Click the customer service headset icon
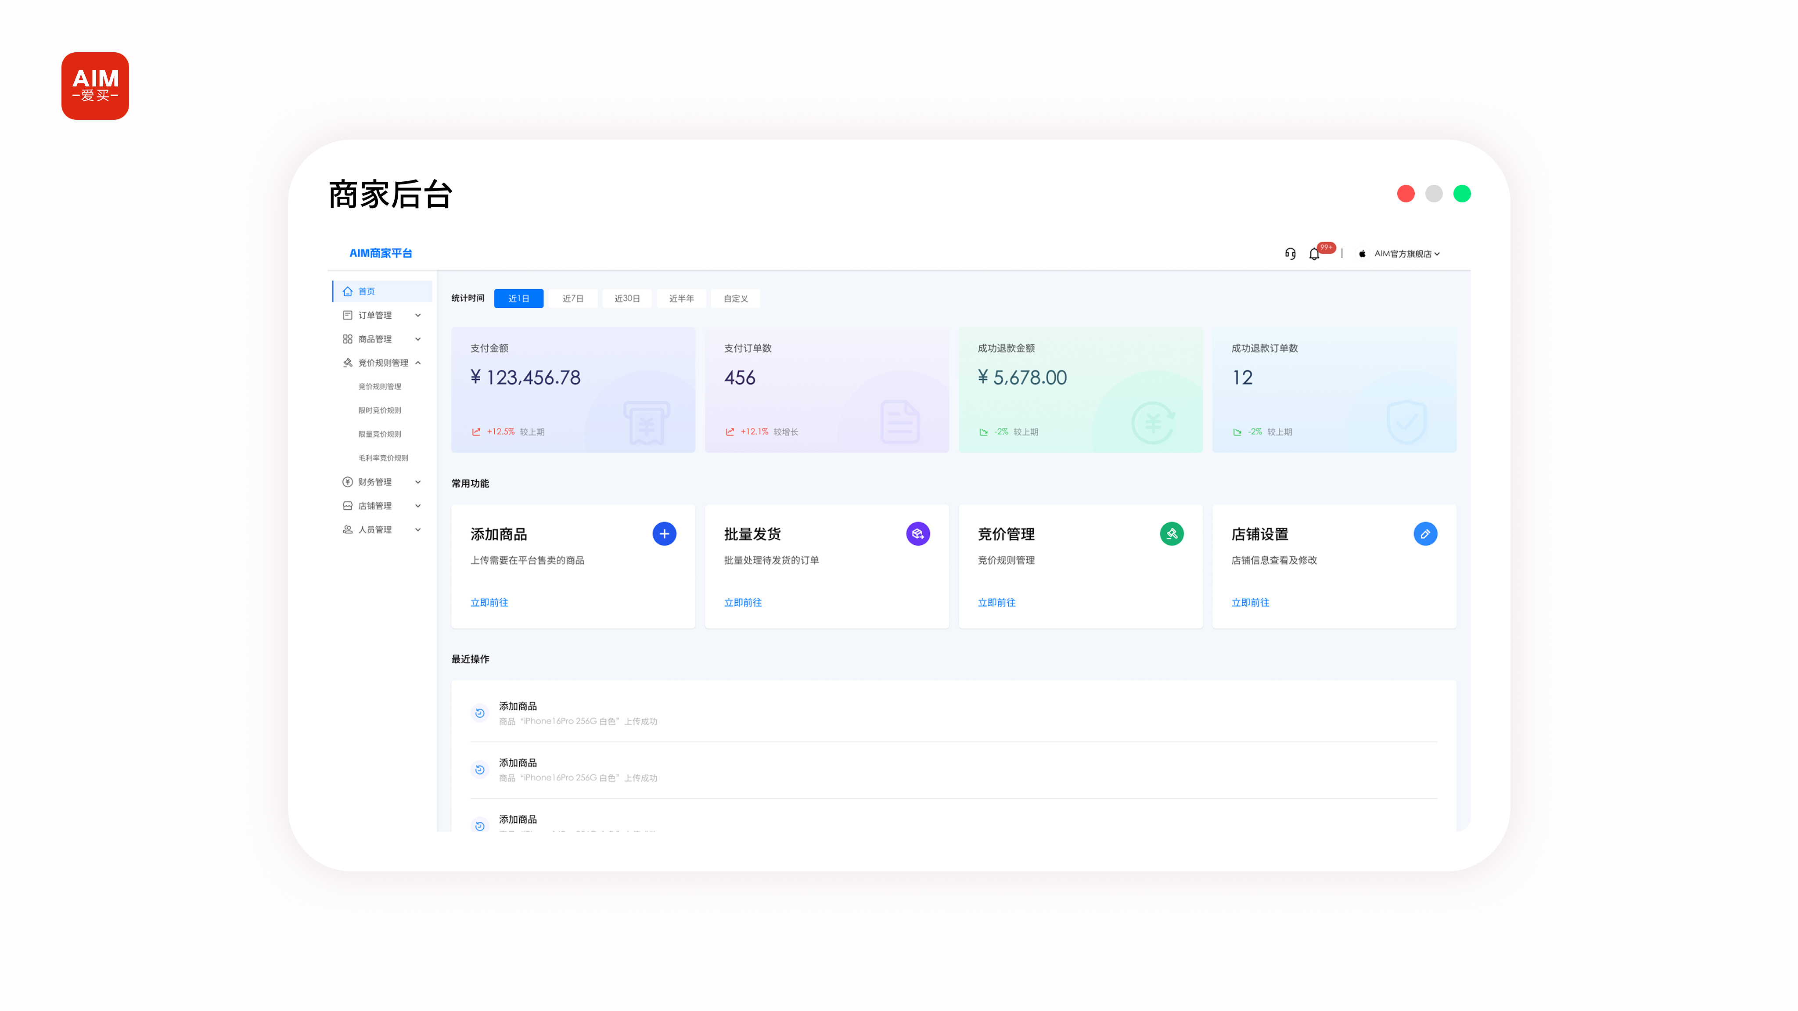Screen dimensions: 1798x1011 [x=1290, y=253]
